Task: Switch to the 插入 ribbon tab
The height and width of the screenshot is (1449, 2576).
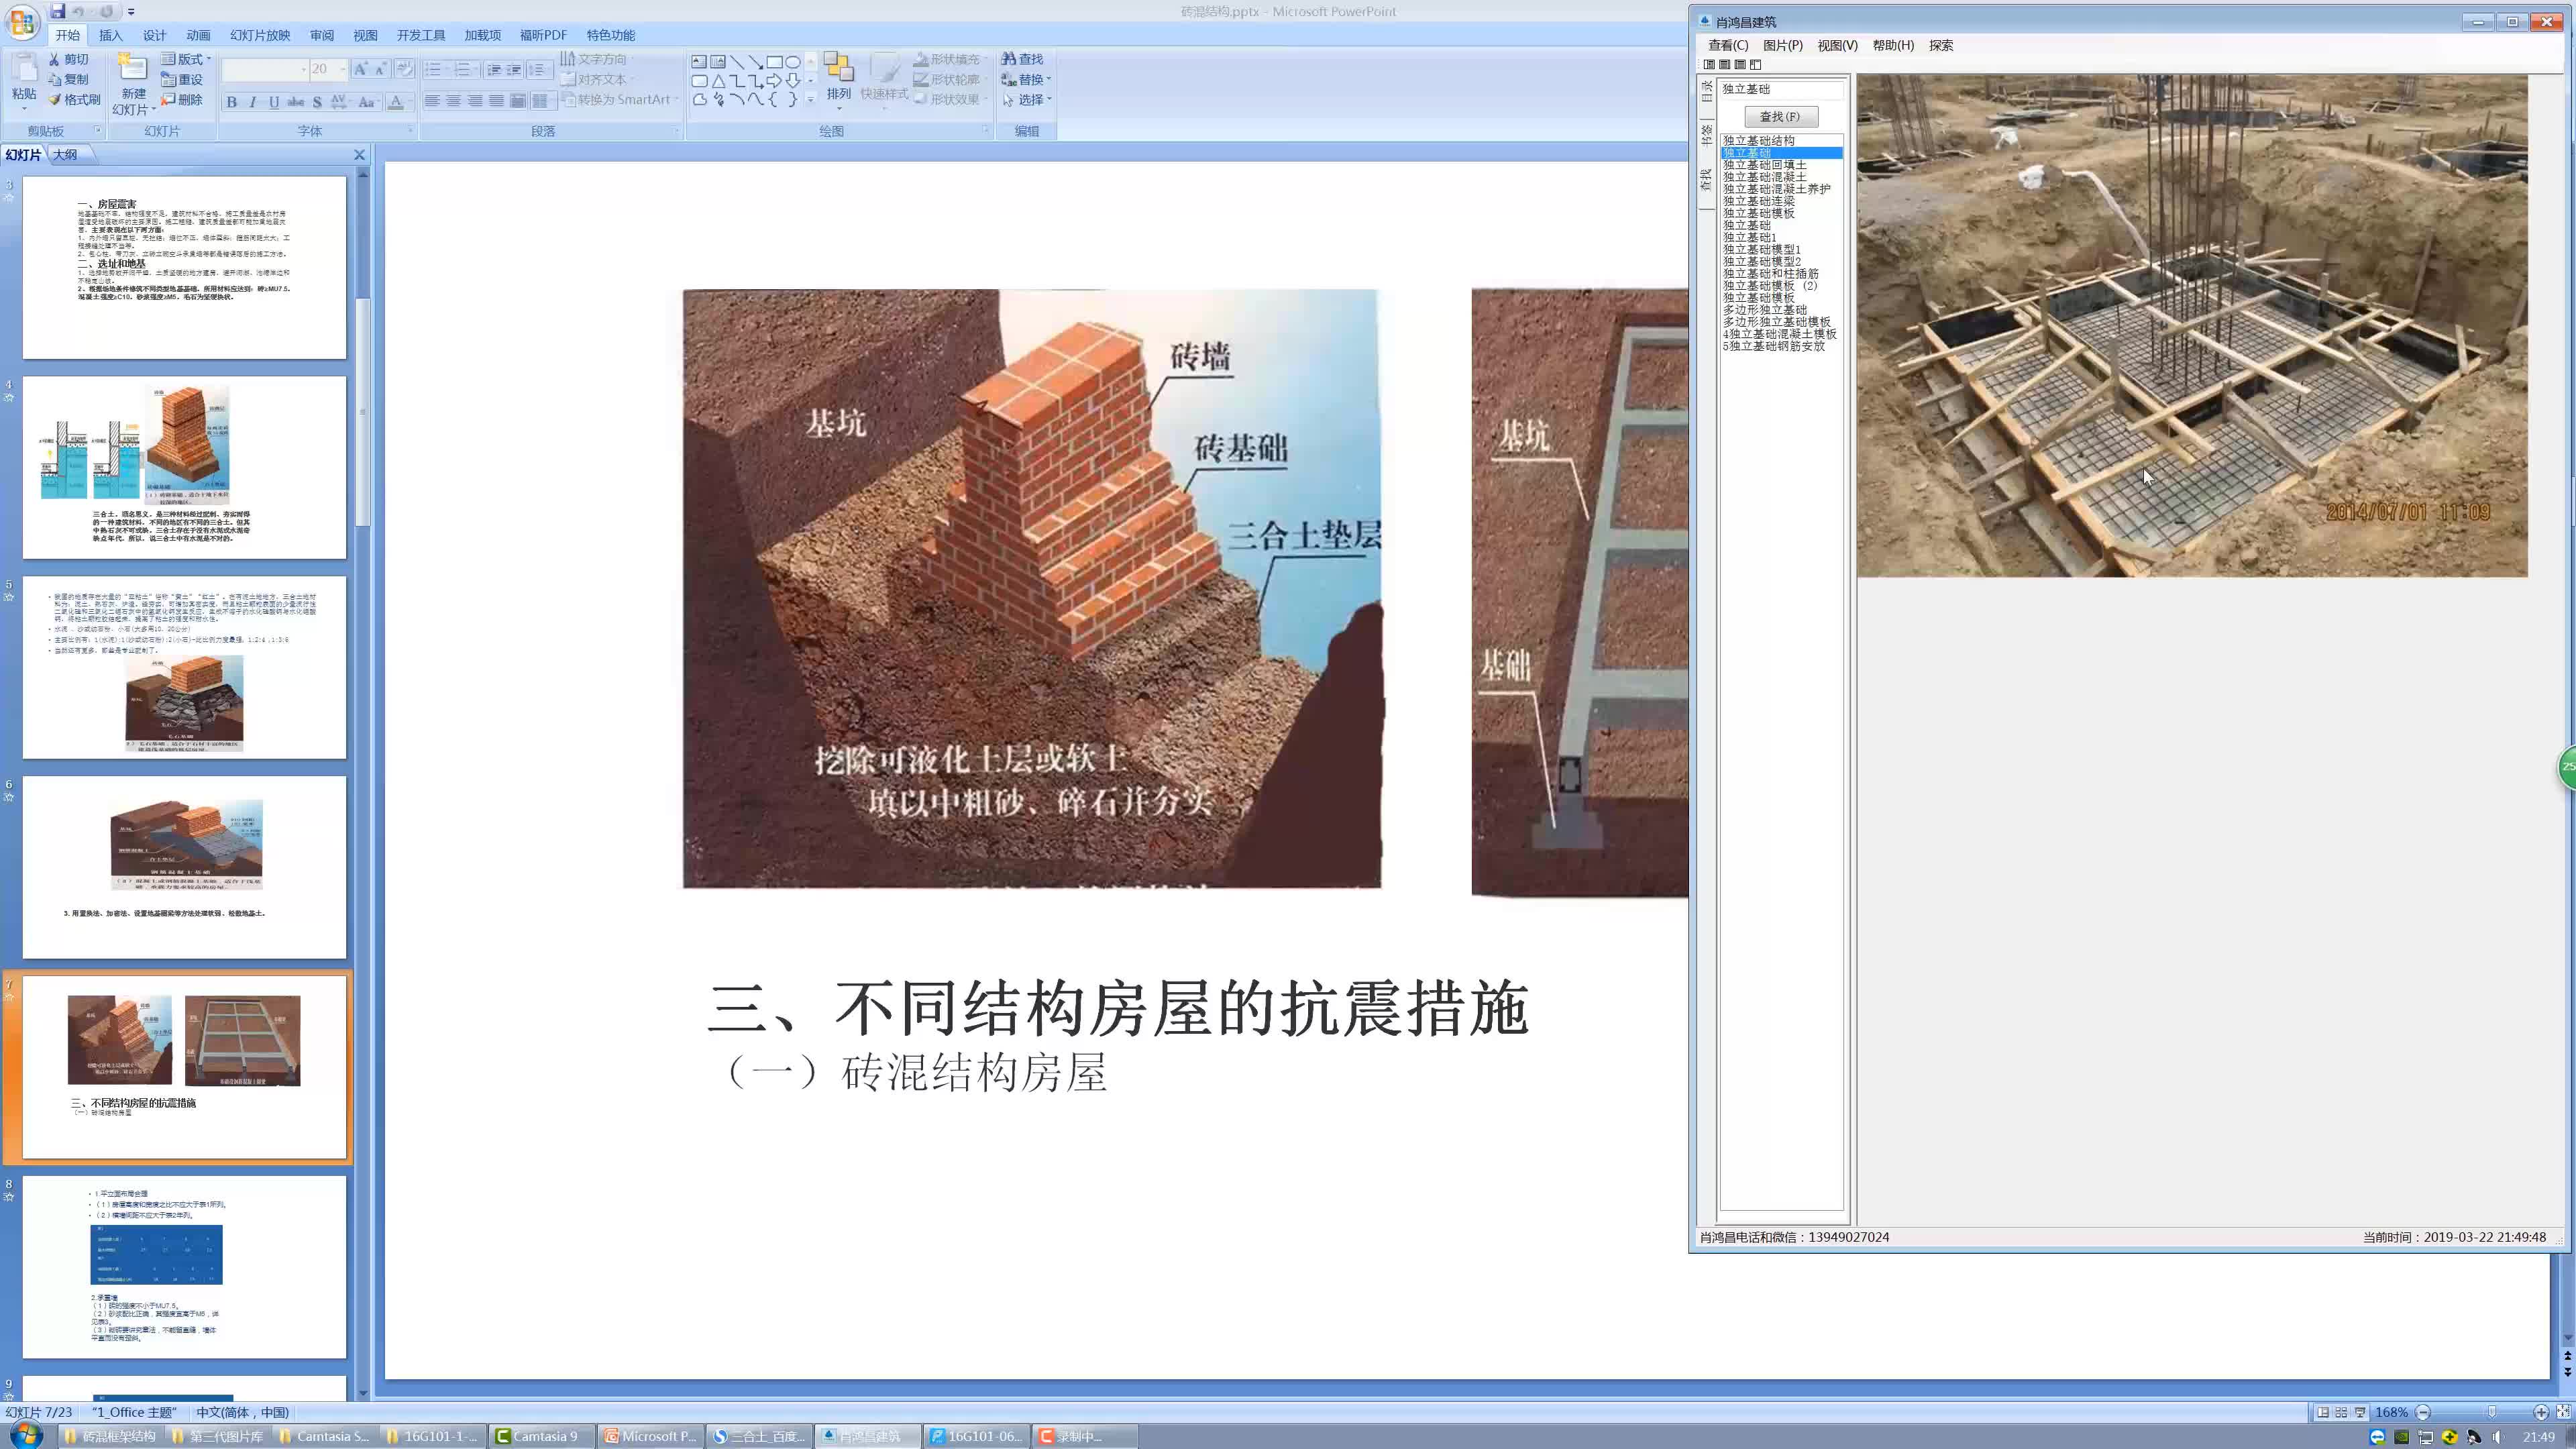Action: pyautogui.click(x=110, y=35)
